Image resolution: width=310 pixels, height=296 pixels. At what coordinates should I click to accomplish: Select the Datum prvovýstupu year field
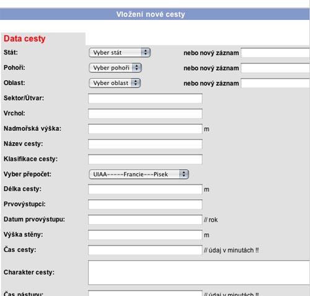(145, 220)
